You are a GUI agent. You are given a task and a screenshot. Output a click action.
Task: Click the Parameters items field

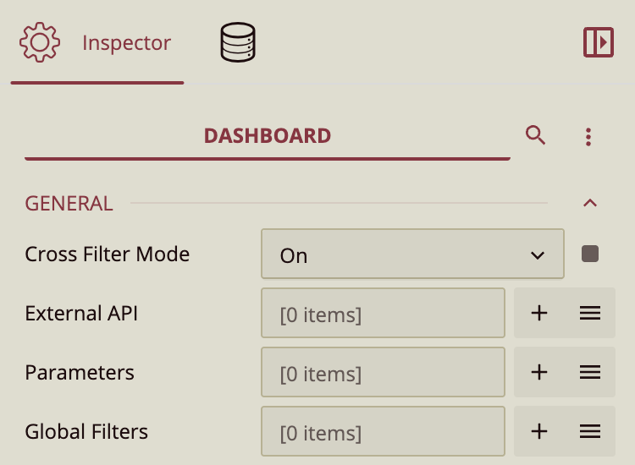(x=383, y=373)
